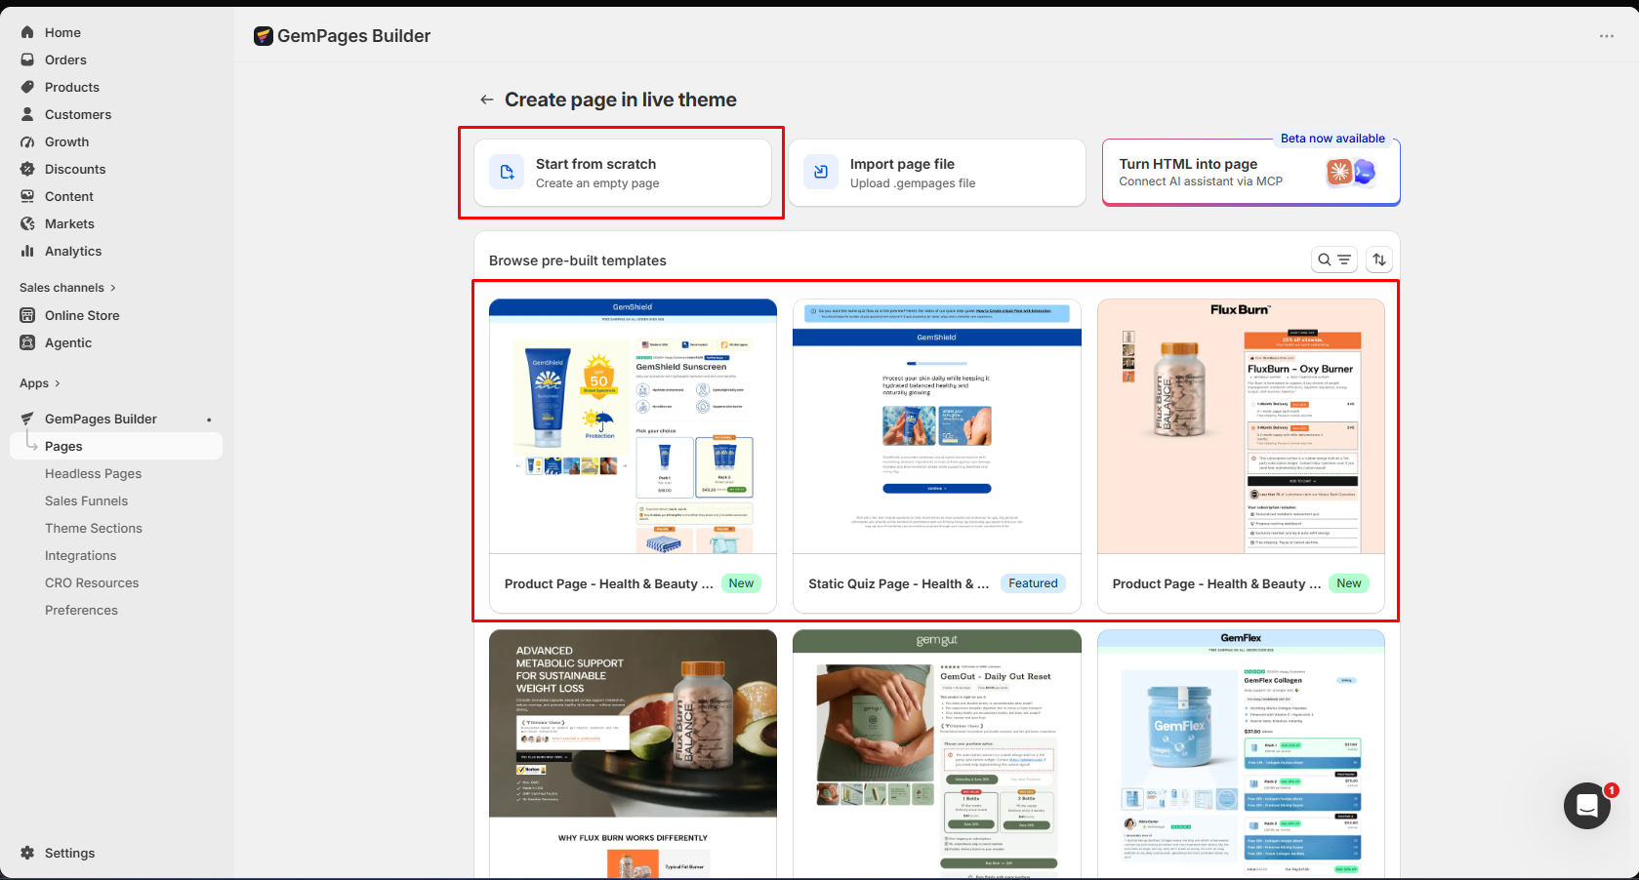This screenshot has width=1639, height=880.
Task: Click the Import page file icon
Action: click(x=821, y=173)
